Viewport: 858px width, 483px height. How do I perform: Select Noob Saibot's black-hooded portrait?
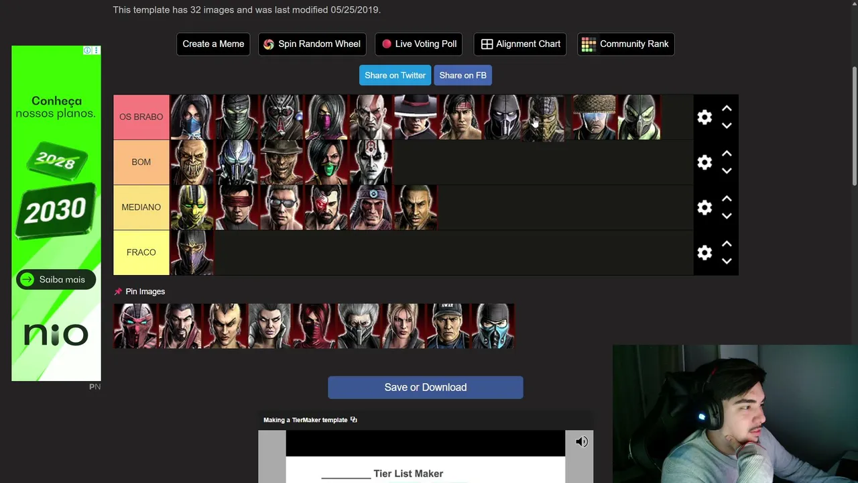504,117
